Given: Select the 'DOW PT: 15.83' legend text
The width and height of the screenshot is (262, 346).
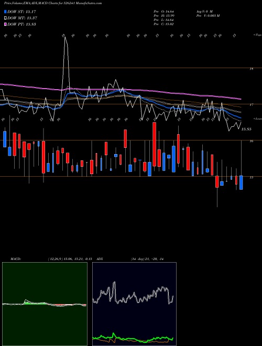Looking at the screenshot, I should pos(21,24).
